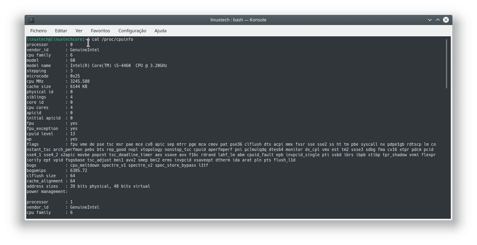Click the power management line
The width and height of the screenshot is (477, 245).
[x=47, y=191]
